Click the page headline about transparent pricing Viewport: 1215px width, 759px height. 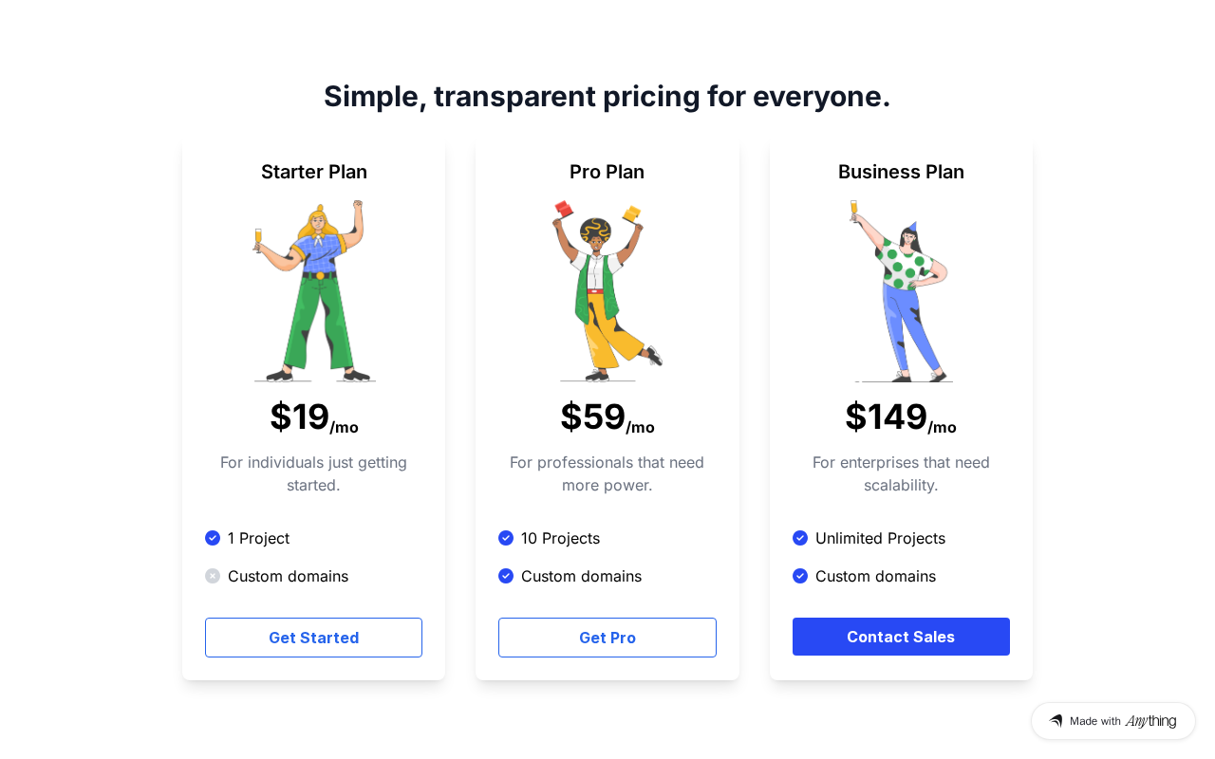coord(607,96)
